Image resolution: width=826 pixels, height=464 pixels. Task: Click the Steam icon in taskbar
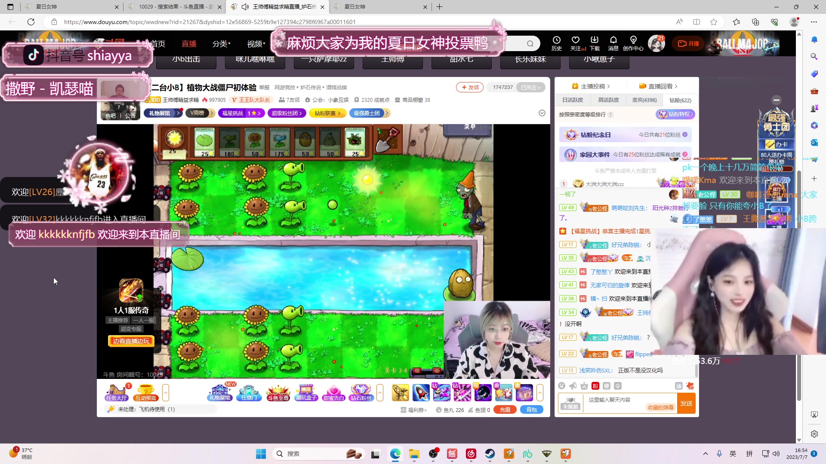pos(490,454)
